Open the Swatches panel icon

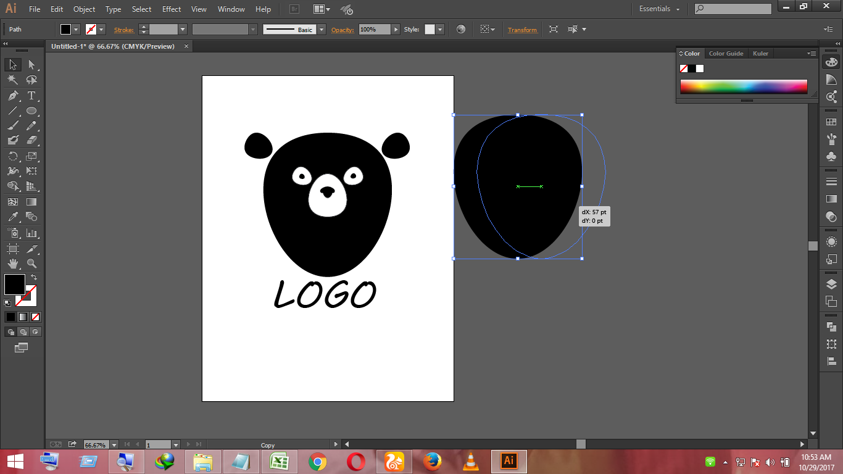coord(831,122)
